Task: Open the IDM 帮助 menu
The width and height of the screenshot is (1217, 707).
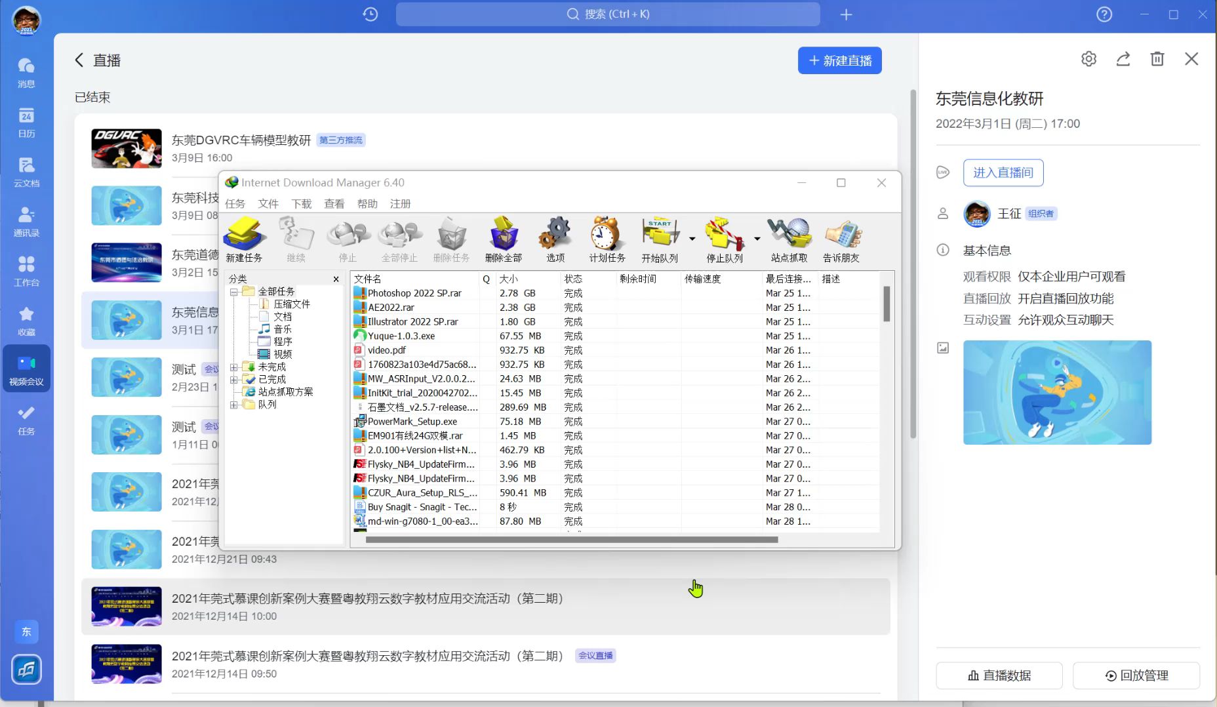Action: pos(367,204)
